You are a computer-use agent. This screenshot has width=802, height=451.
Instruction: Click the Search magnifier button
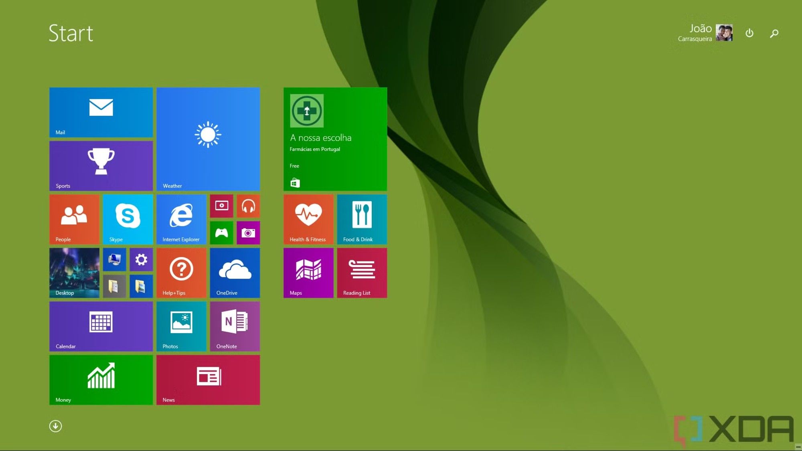774,33
